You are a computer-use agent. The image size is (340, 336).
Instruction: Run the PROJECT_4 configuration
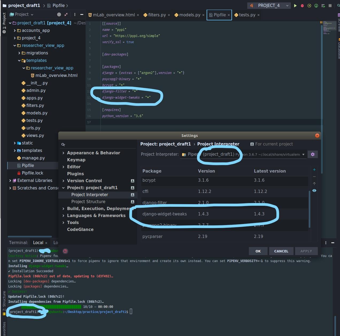pos(295,5)
